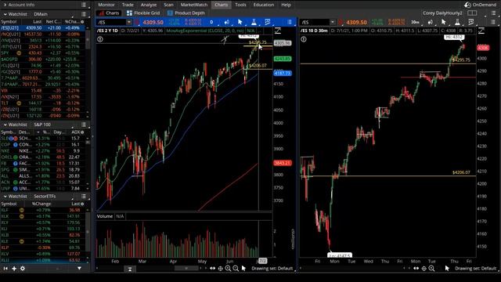Open the top-right charts menu icon
This screenshot has height=282, width=501.
pos(494,13)
